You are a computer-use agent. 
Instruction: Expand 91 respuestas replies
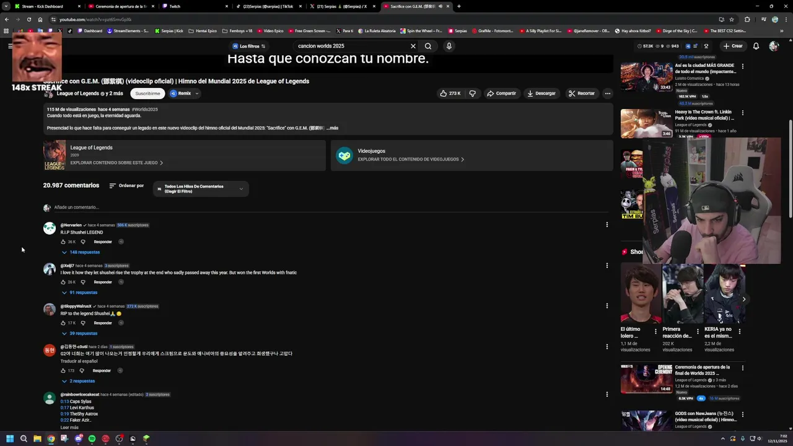pyautogui.click(x=79, y=292)
